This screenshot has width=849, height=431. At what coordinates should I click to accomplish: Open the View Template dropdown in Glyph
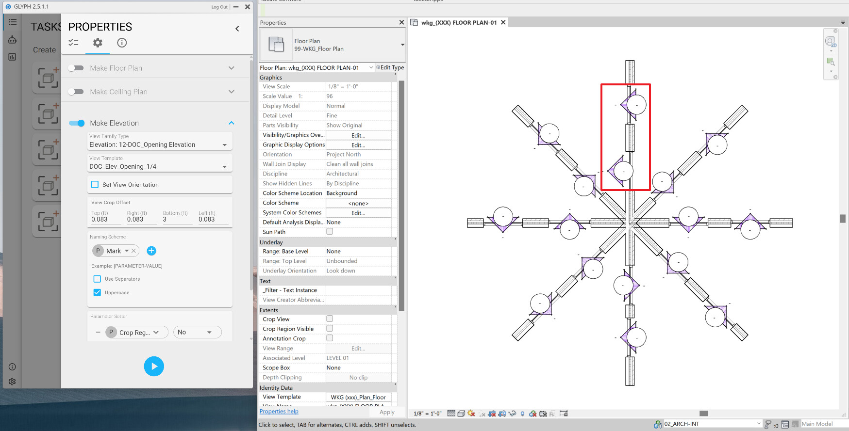pyautogui.click(x=160, y=163)
